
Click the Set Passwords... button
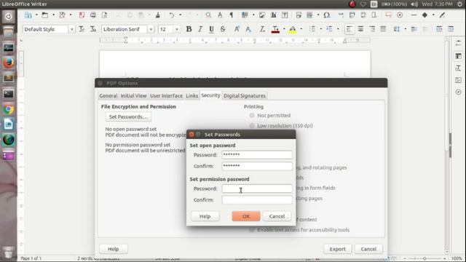[x=128, y=116]
